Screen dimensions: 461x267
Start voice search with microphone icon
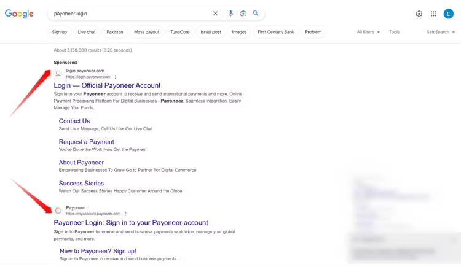(x=230, y=14)
